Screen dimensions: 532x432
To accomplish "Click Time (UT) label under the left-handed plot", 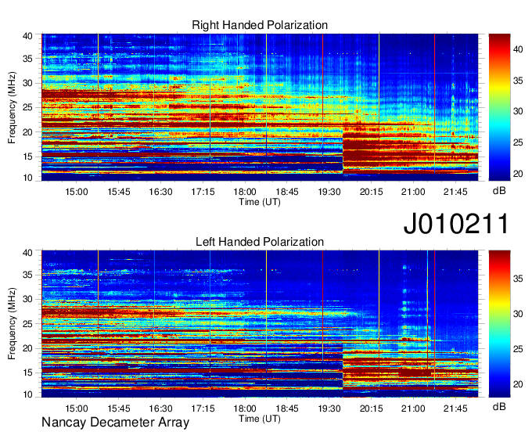I will click(x=260, y=419).
